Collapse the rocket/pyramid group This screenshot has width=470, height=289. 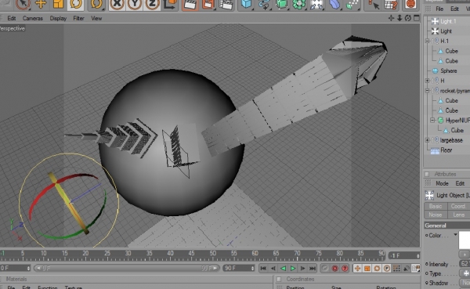(x=428, y=91)
